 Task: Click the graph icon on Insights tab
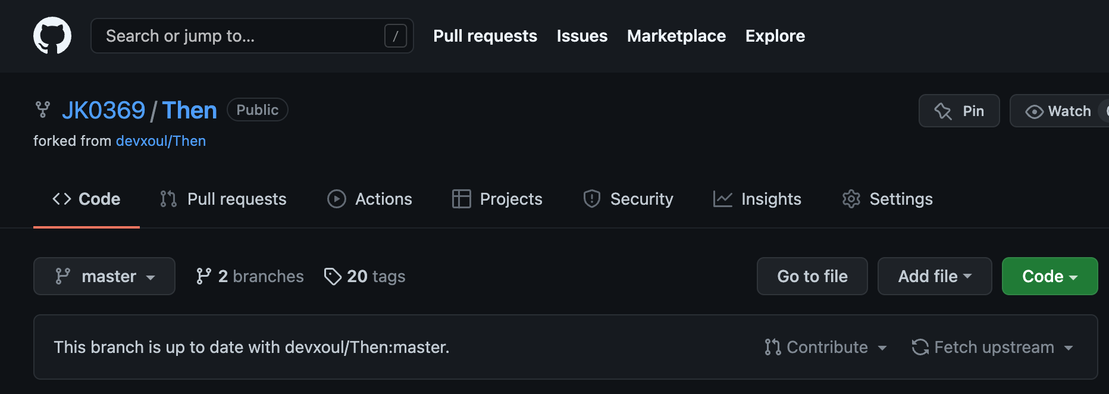723,199
